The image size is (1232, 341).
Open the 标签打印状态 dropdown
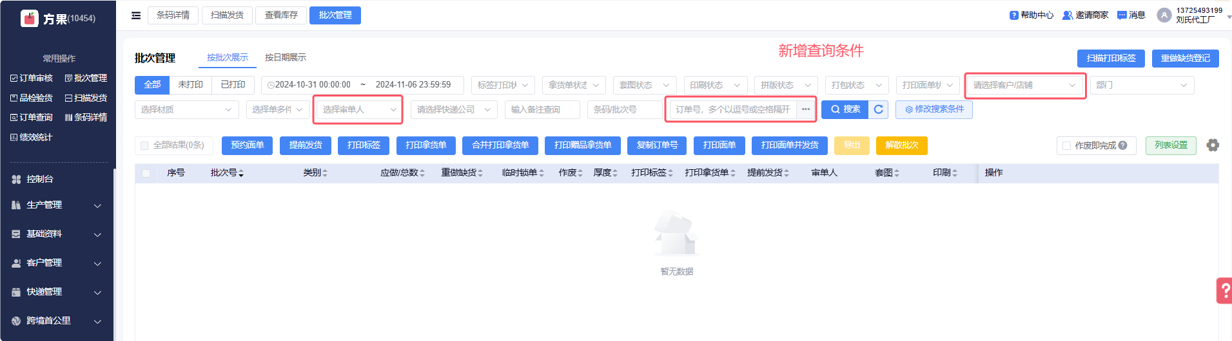click(503, 85)
